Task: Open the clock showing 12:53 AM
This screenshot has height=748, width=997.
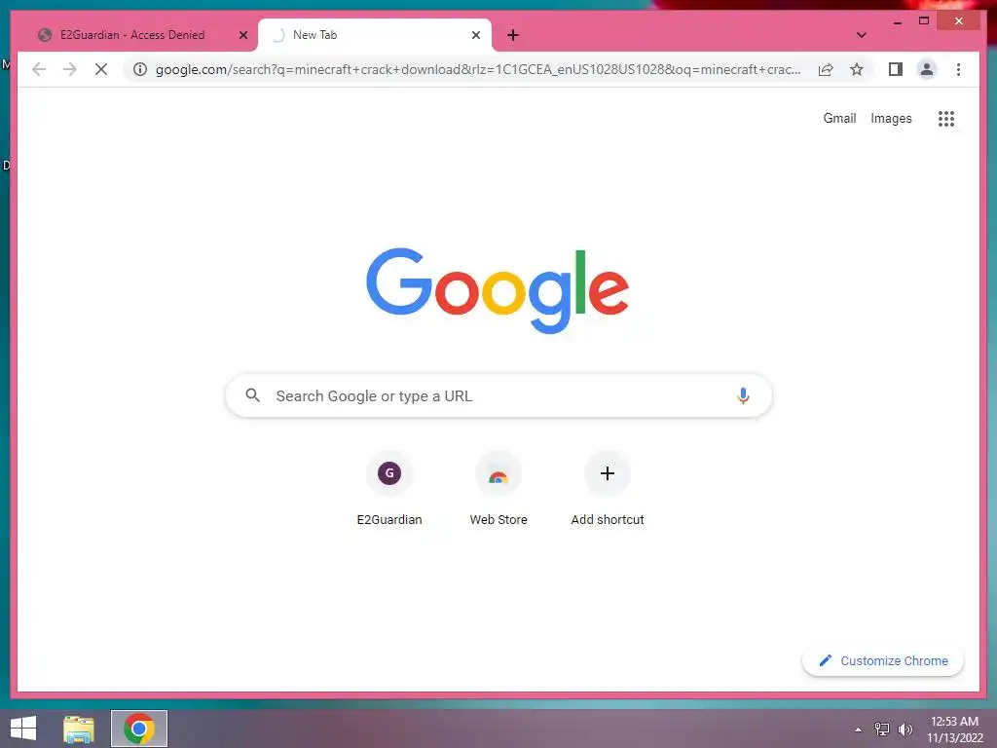Action: pyautogui.click(x=954, y=729)
